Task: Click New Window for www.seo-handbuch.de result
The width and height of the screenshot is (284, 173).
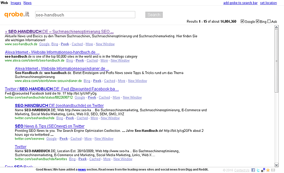Action: (x=105, y=44)
